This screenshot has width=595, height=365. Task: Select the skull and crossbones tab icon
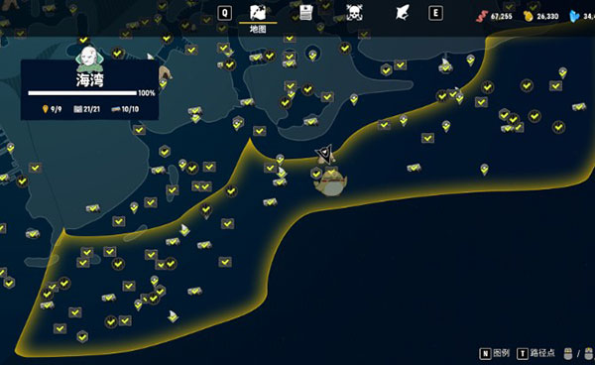(x=354, y=13)
